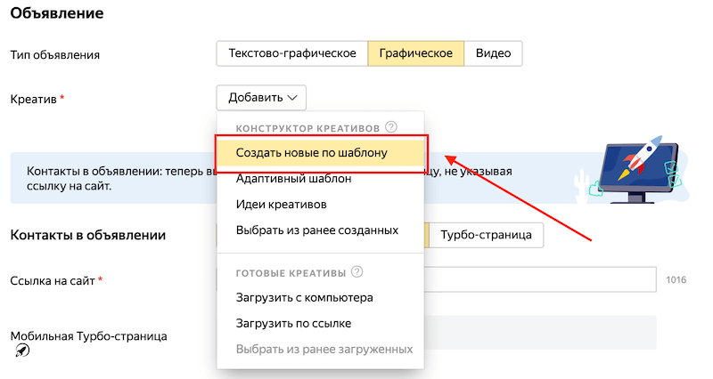Choose Загрузить с компьютера

pyautogui.click(x=304, y=297)
